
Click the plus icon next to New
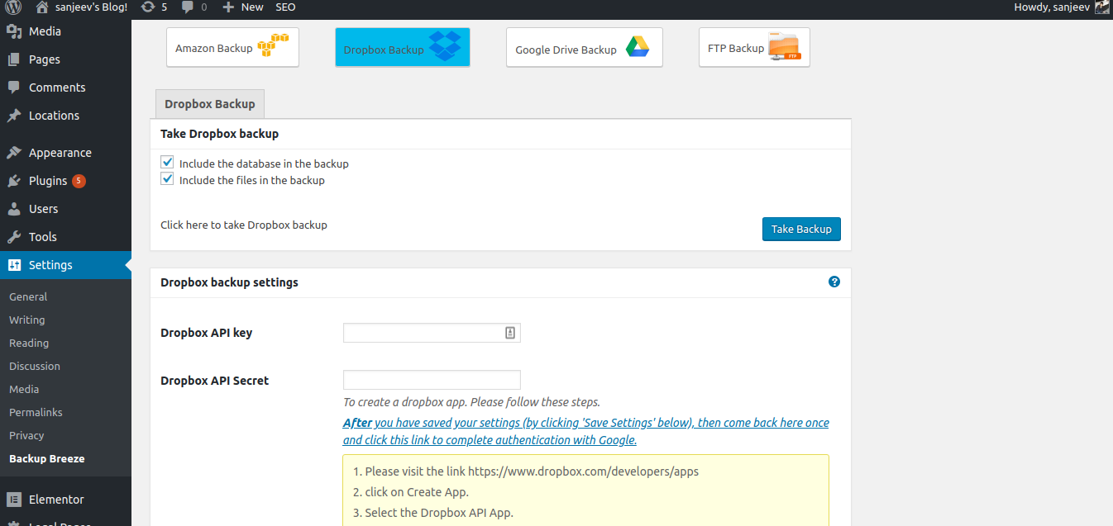point(228,7)
